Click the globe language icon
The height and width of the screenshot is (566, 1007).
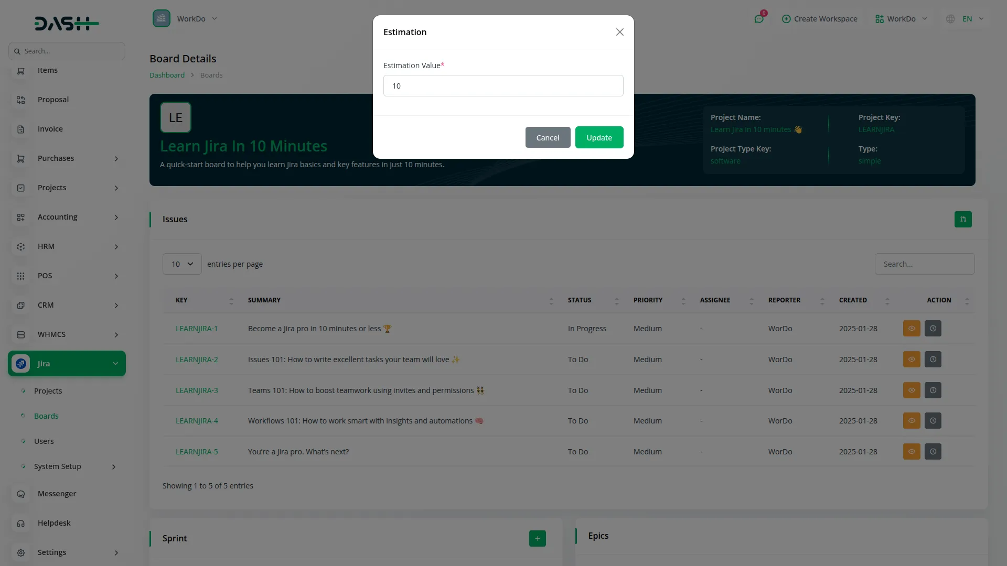click(x=950, y=19)
